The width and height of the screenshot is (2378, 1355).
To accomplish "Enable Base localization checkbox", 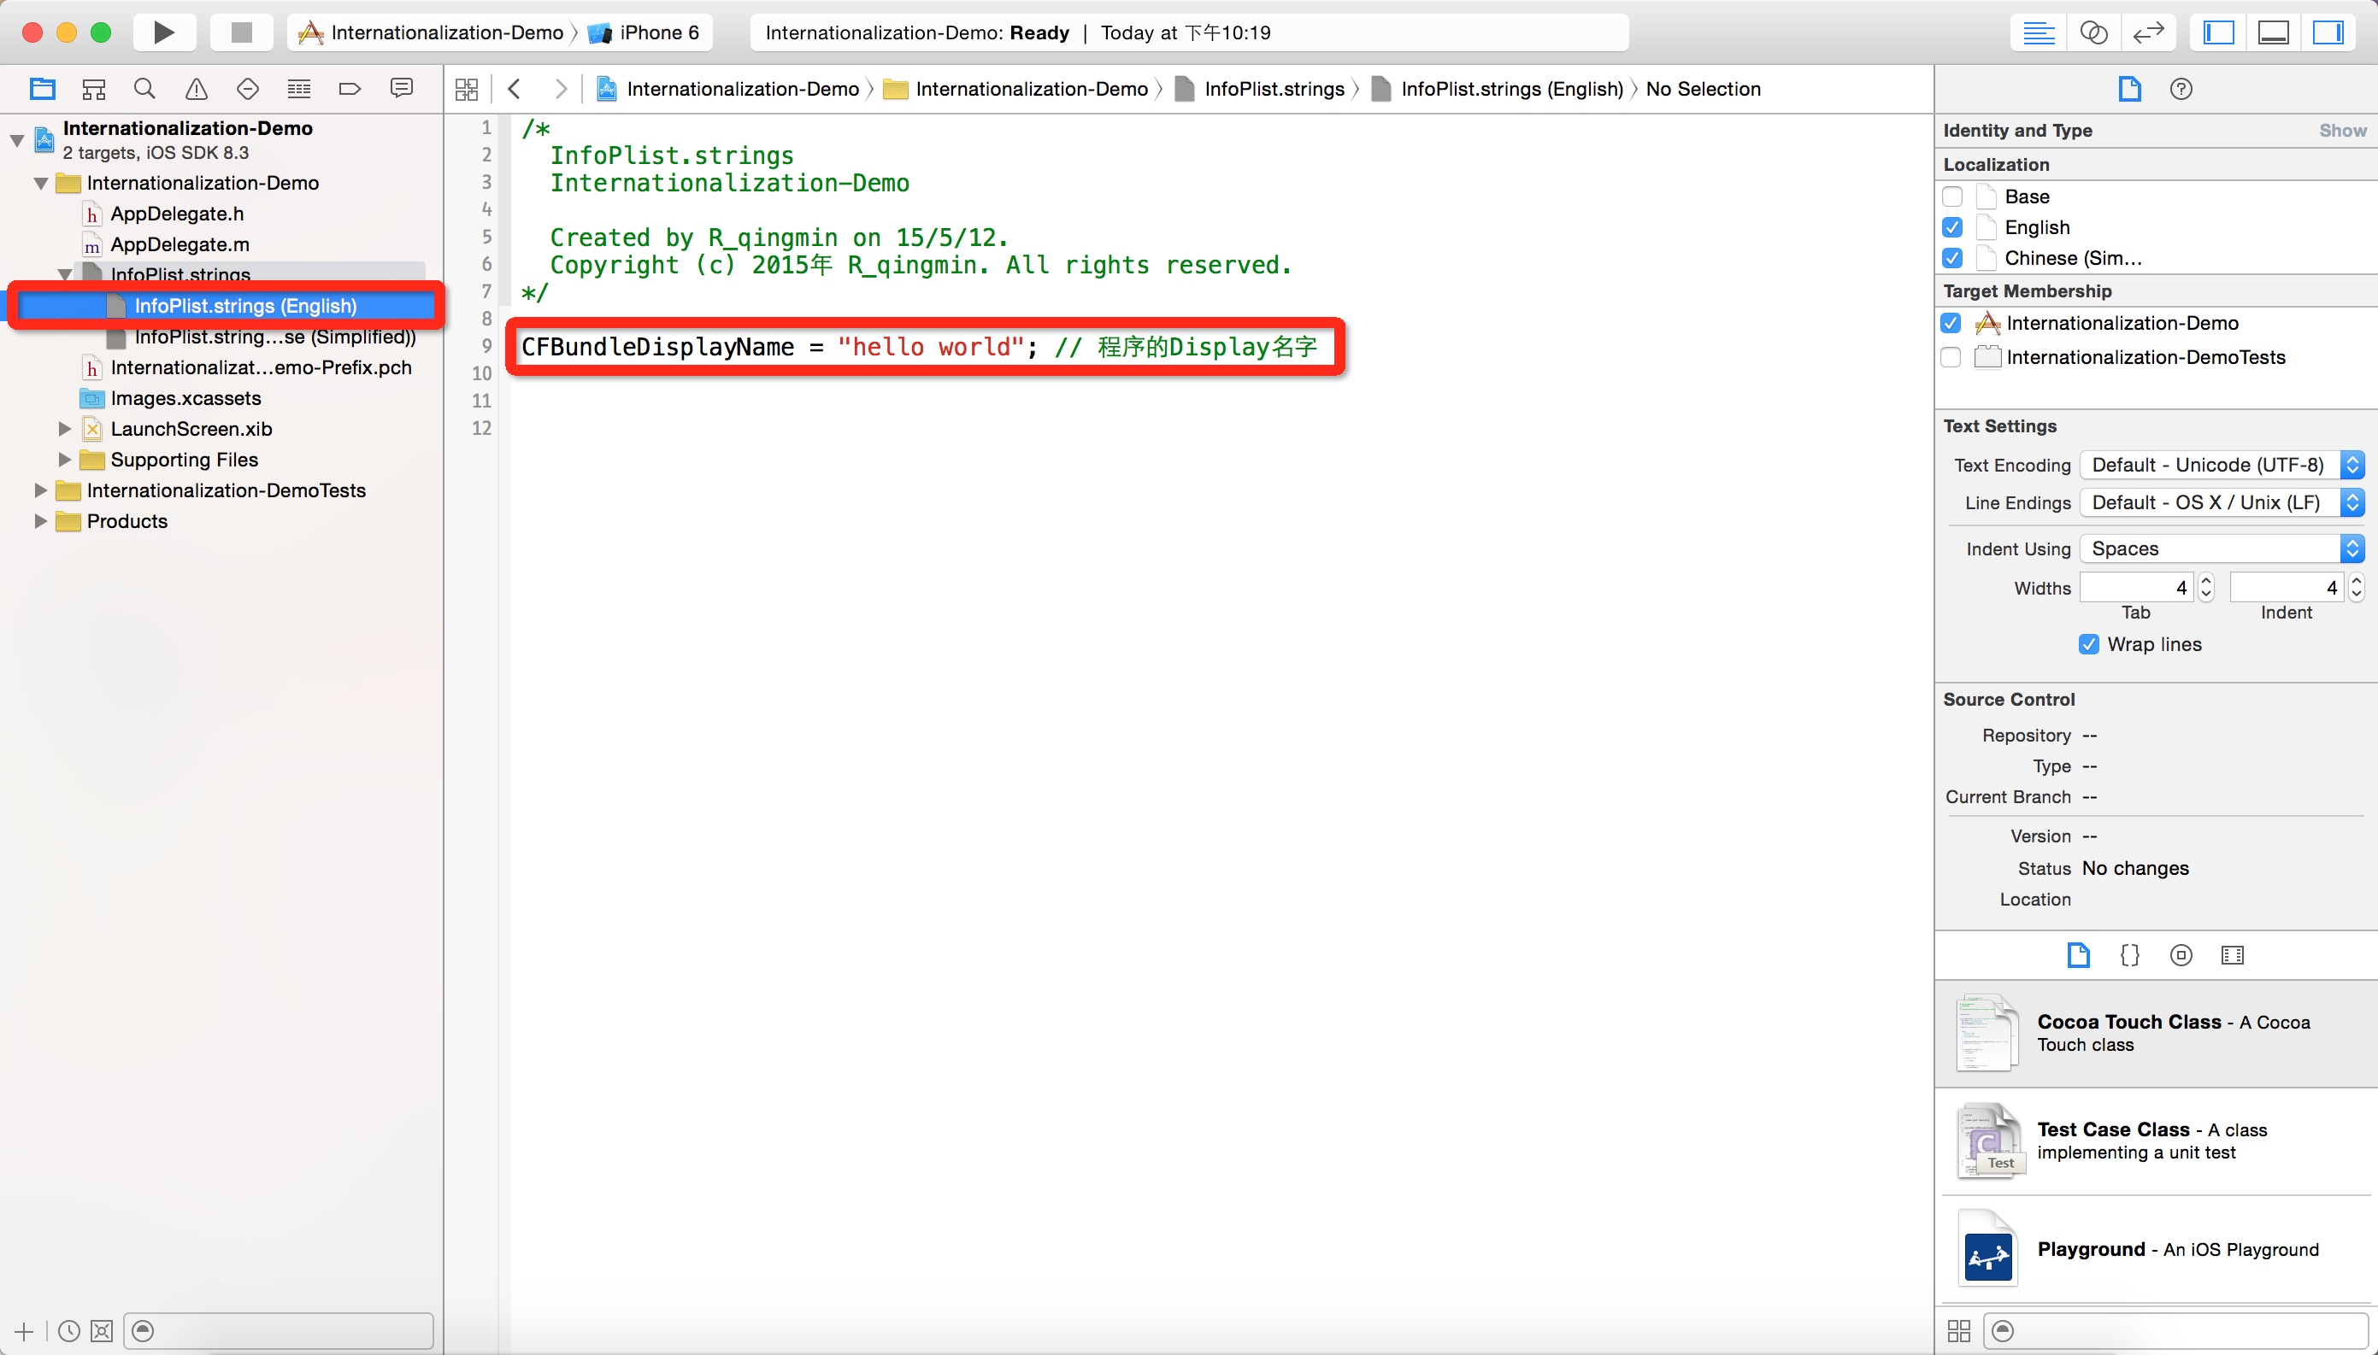I will pos(1953,196).
